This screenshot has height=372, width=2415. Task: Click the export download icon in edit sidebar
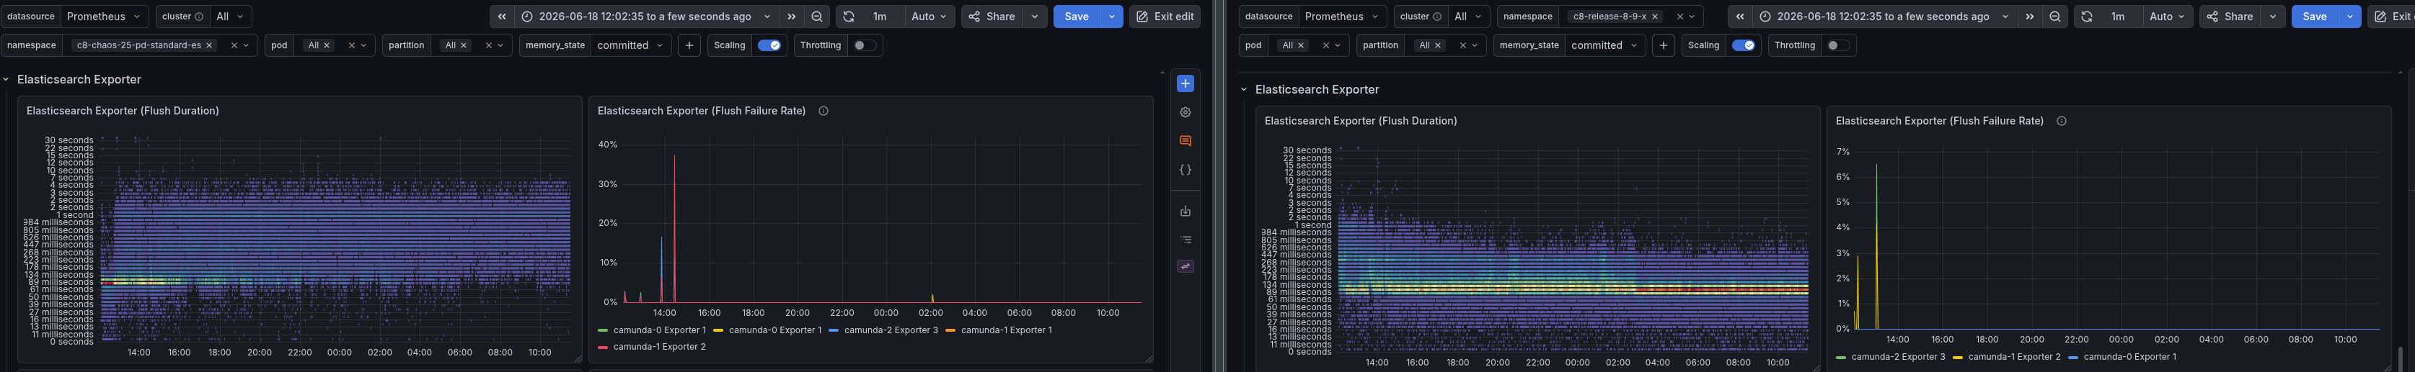pyautogui.click(x=1185, y=212)
